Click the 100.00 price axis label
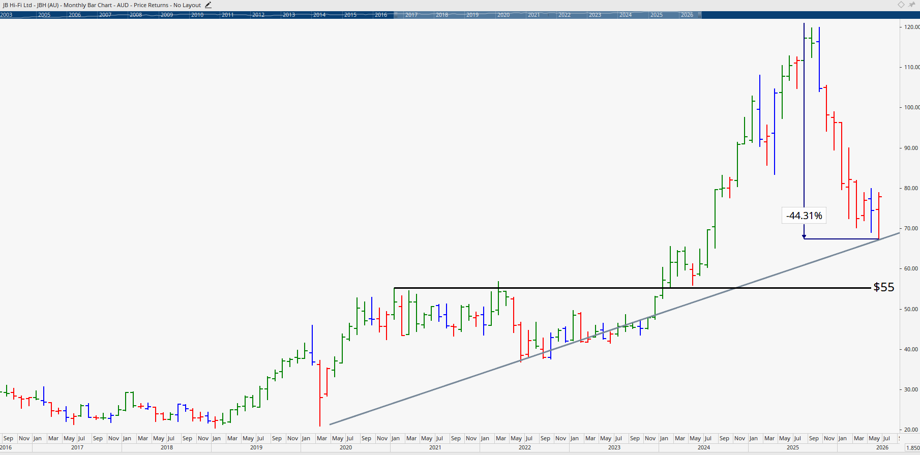Image resolution: width=920 pixels, height=455 pixels. [x=911, y=107]
